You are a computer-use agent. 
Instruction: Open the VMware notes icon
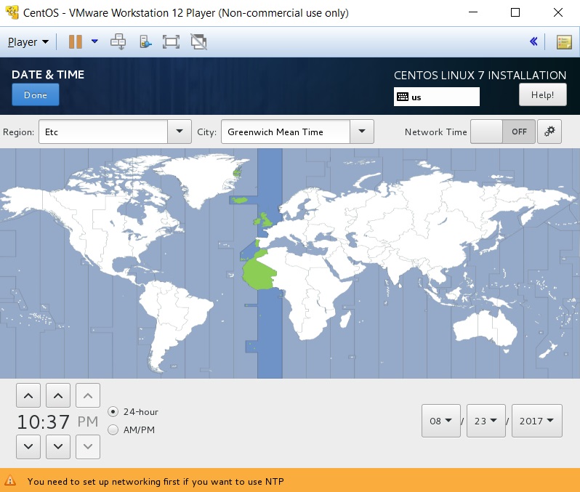point(564,41)
